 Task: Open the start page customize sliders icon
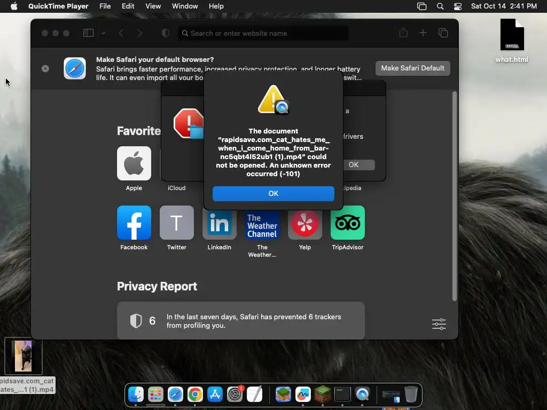(x=439, y=324)
